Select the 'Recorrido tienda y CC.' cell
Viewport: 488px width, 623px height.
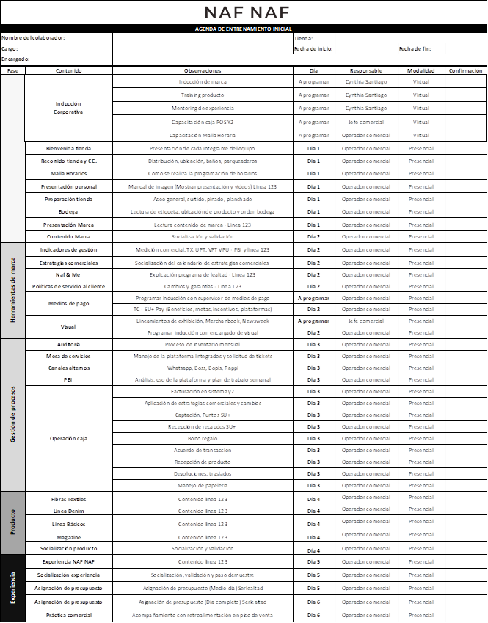tap(69, 161)
